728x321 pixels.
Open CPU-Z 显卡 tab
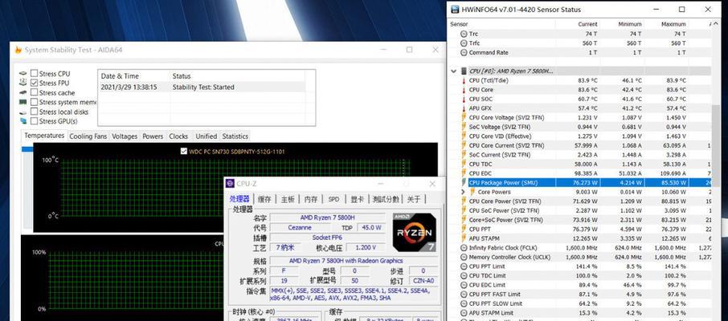click(x=357, y=199)
